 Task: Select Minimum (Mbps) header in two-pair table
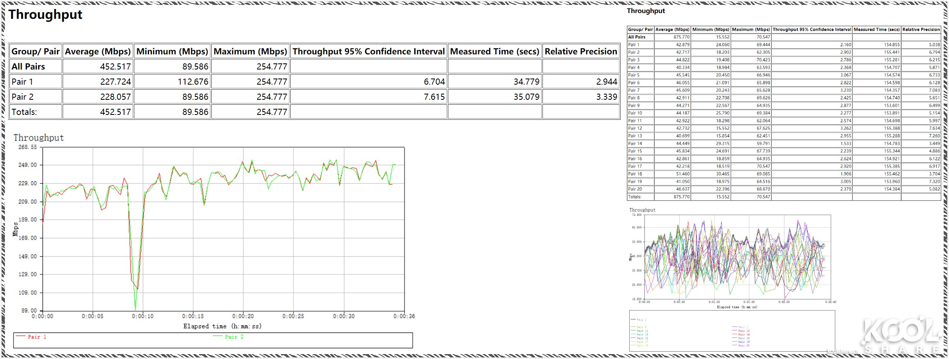[x=172, y=52]
